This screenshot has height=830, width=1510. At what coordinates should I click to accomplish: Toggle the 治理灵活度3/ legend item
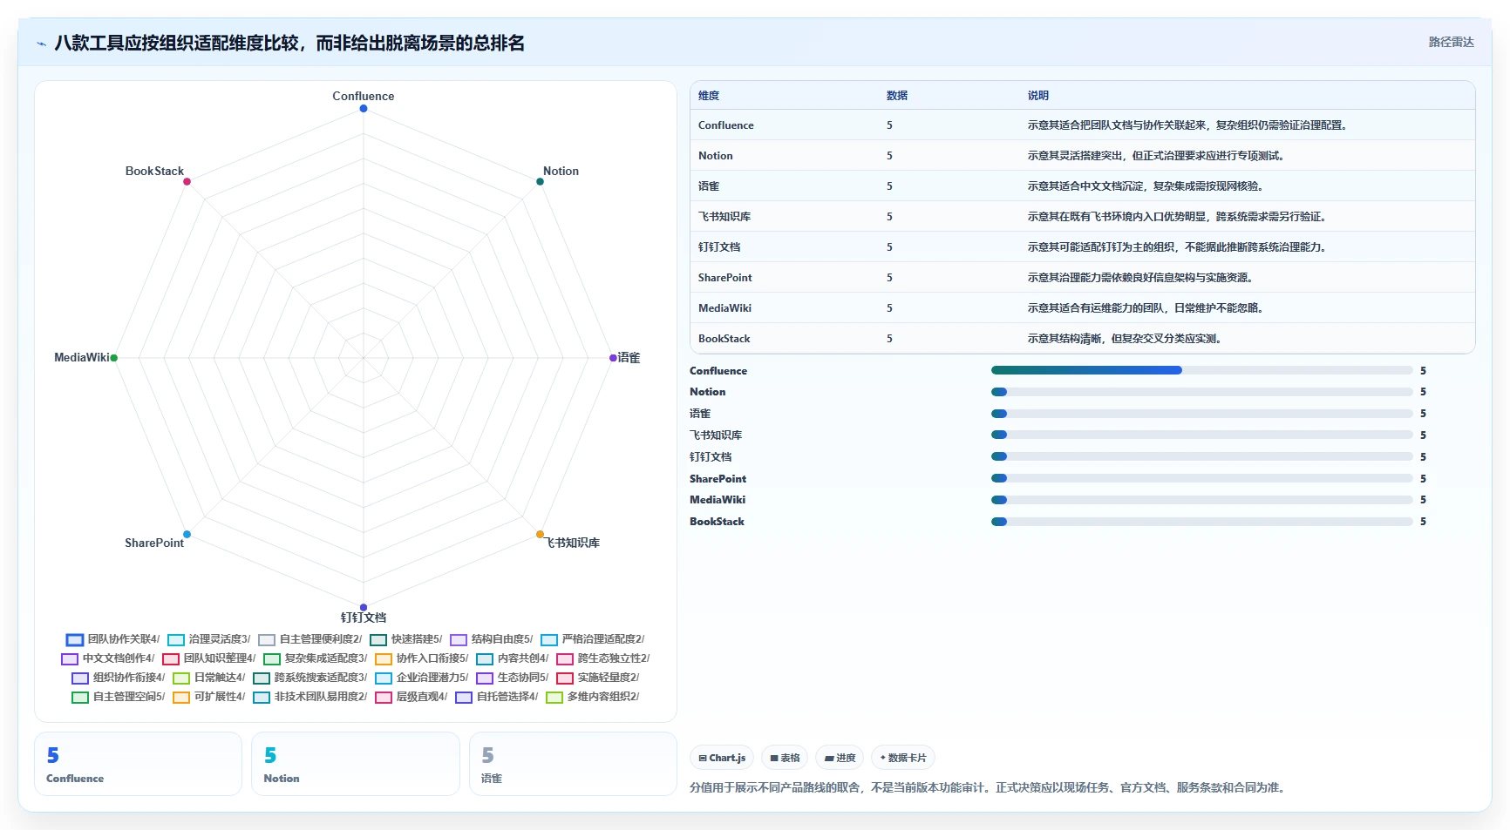209,639
